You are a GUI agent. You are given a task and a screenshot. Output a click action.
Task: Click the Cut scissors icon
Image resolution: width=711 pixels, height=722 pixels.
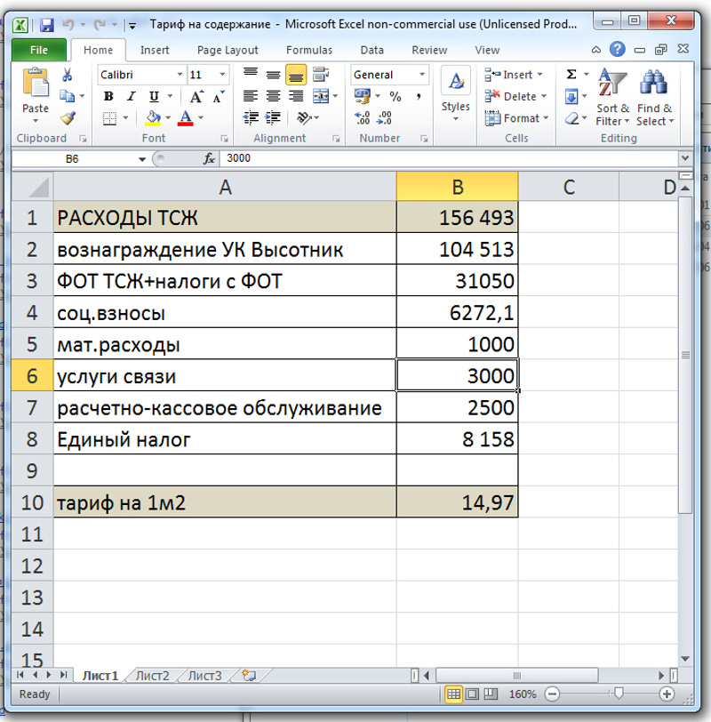[x=67, y=75]
